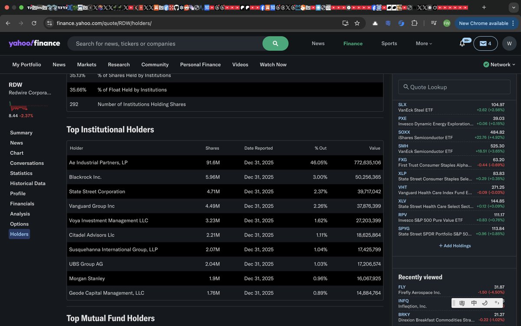Click the RDW mini price chart thumbnail
This screenshot has width=521, height=326.
click(28, 106)
